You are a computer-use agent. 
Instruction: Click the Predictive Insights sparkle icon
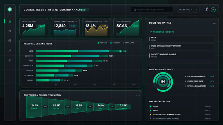(151, 32)
